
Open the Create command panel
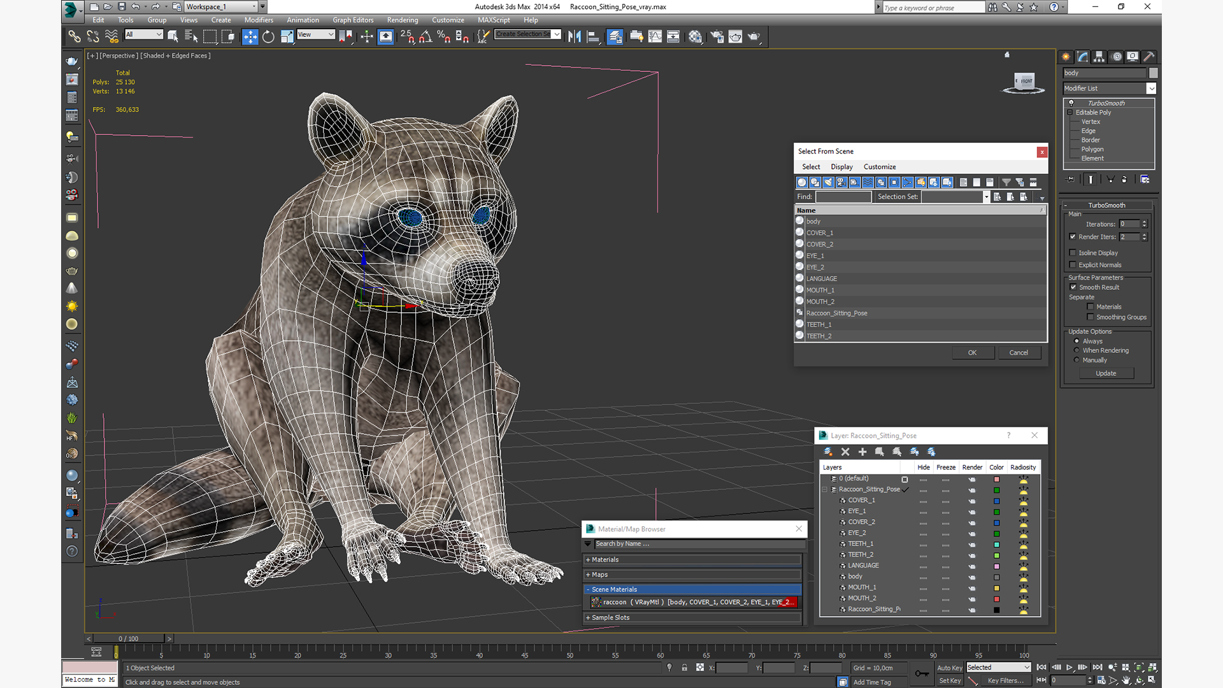[x=1066, y=57]
